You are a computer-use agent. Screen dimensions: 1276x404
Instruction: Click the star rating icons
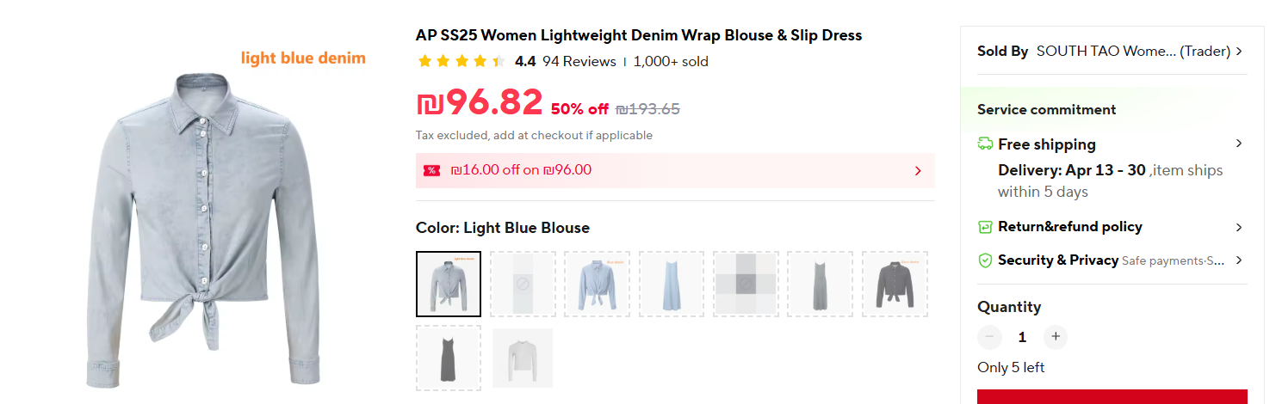point(461,62)
